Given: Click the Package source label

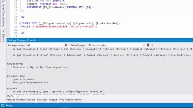Looking at the screenshot, I should click(17, 45).
